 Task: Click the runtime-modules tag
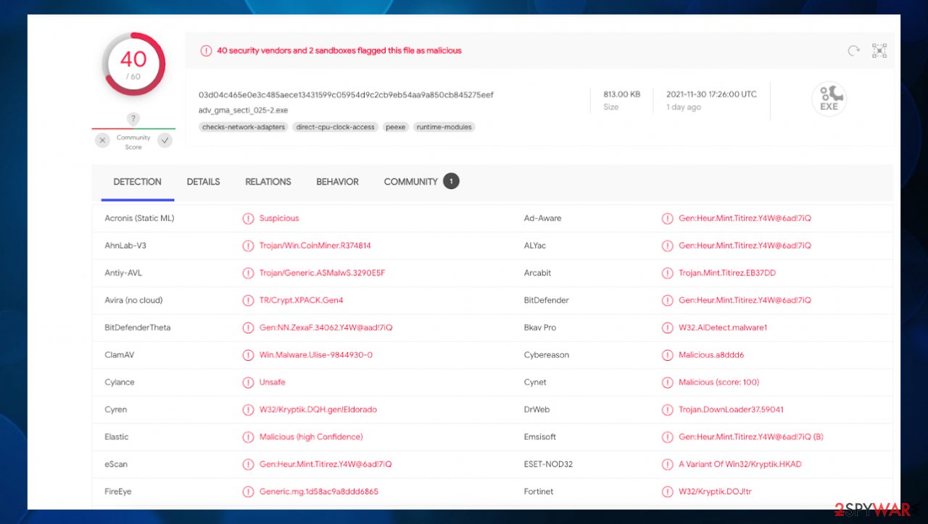[x=444, y=127]
